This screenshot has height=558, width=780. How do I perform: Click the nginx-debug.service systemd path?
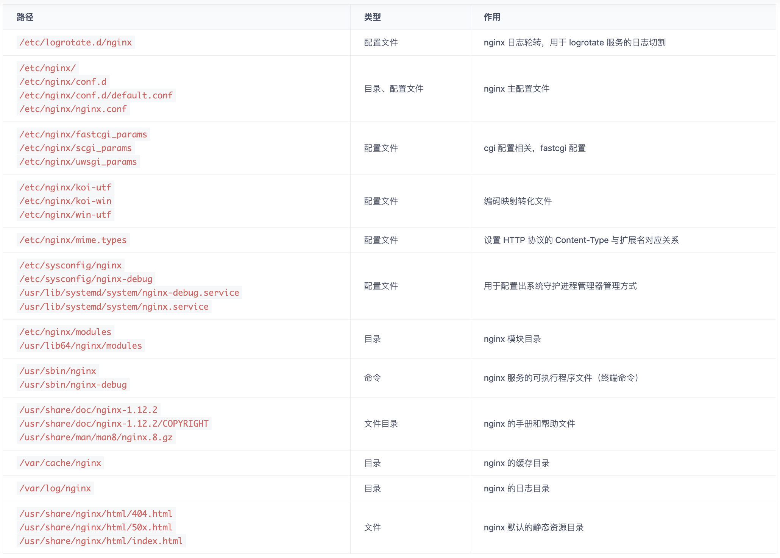click(129, 293)
